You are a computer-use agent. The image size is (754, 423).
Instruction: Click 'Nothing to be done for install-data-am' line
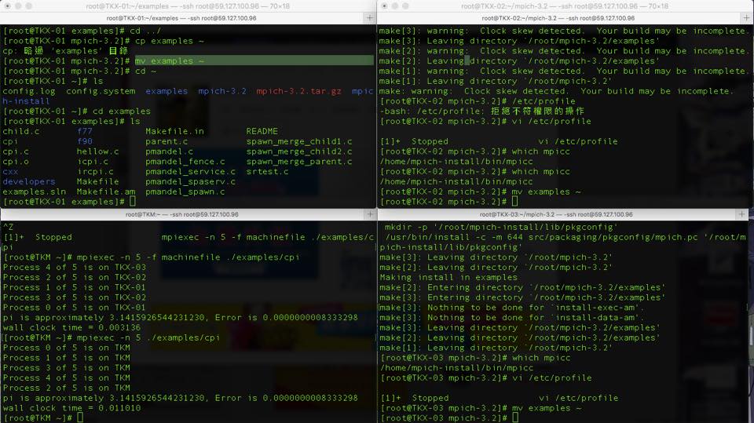pos(511,318)
